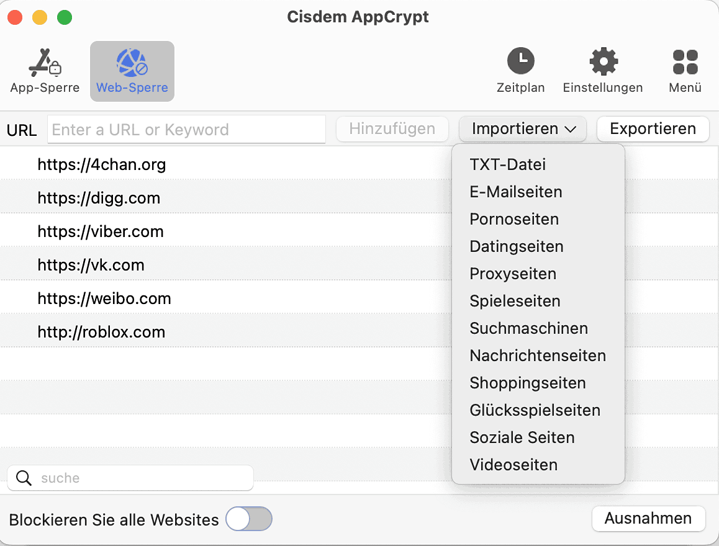
Task: Open the Zeitplan clock icon
Action: click(520, 60)
